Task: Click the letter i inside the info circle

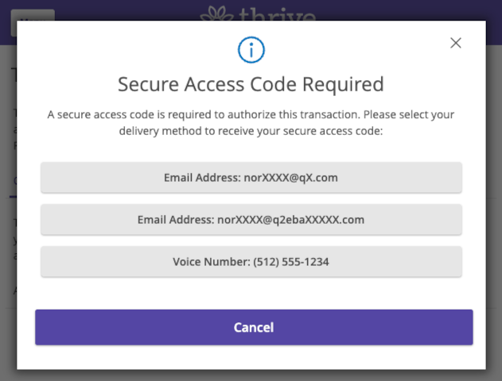Action: pos(251,50)
